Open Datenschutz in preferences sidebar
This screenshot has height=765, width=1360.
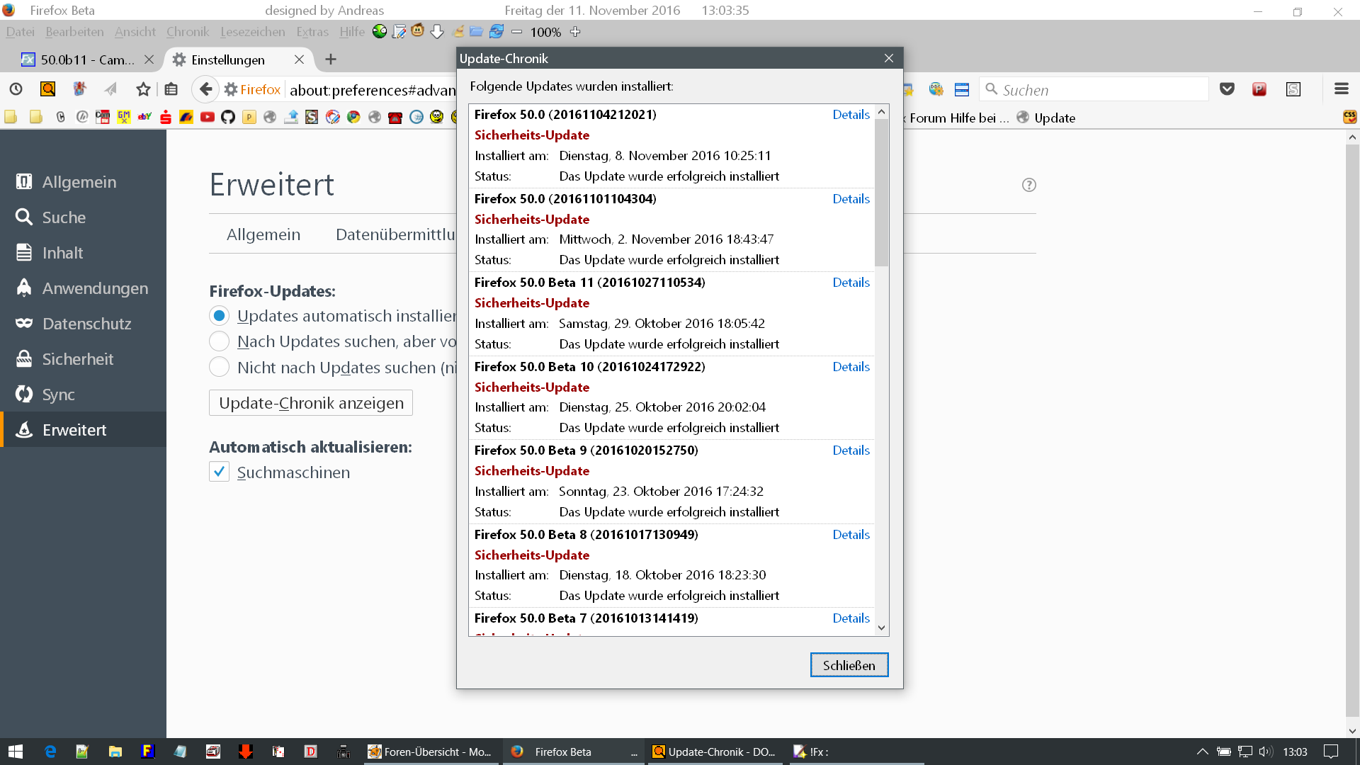click(86, 324)
